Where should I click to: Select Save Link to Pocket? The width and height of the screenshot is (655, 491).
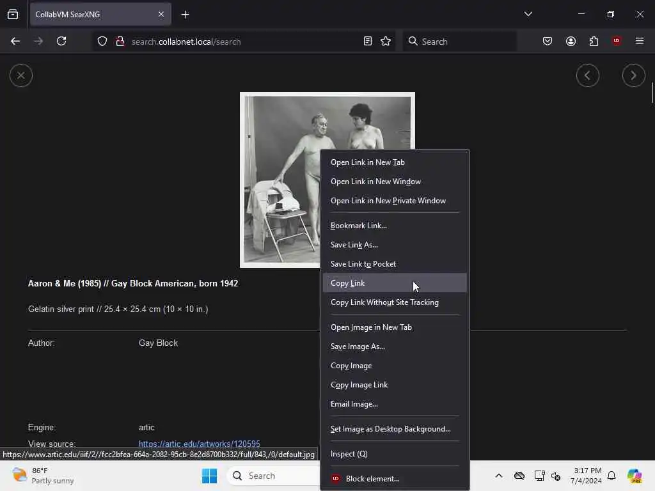pos(395,264)
